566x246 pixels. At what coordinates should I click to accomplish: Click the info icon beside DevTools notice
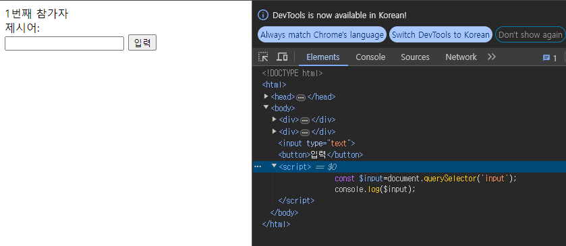click(264, 15)
